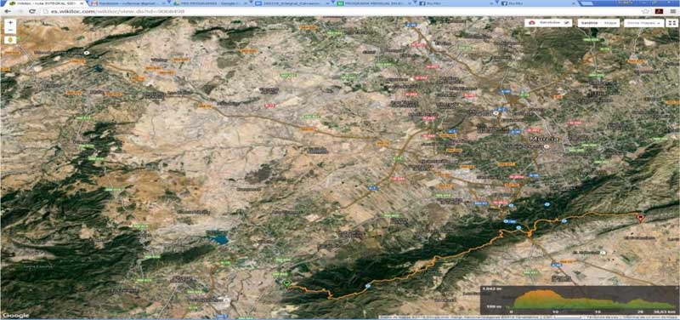Zoom out the map with the minus button
Image resolution: width=680 pixels, height=320 pixels.
9,30
